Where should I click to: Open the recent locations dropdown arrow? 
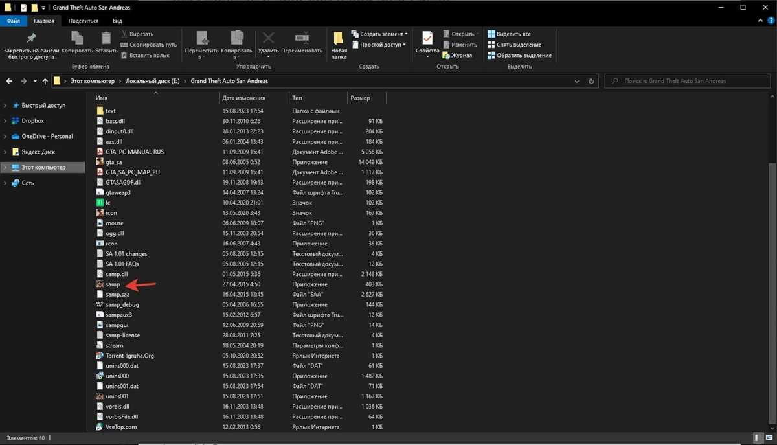pos(34,82)
